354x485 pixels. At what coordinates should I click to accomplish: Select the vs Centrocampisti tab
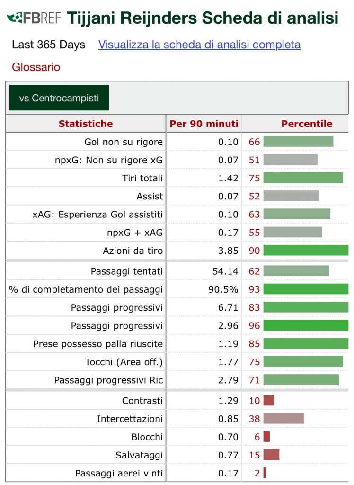pyautogui.click(x=59, y=98)
